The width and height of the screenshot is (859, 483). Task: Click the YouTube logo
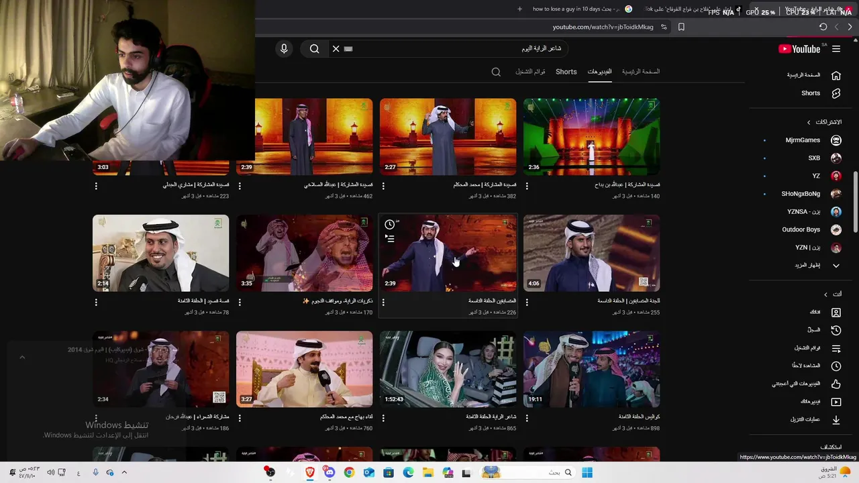799,49
